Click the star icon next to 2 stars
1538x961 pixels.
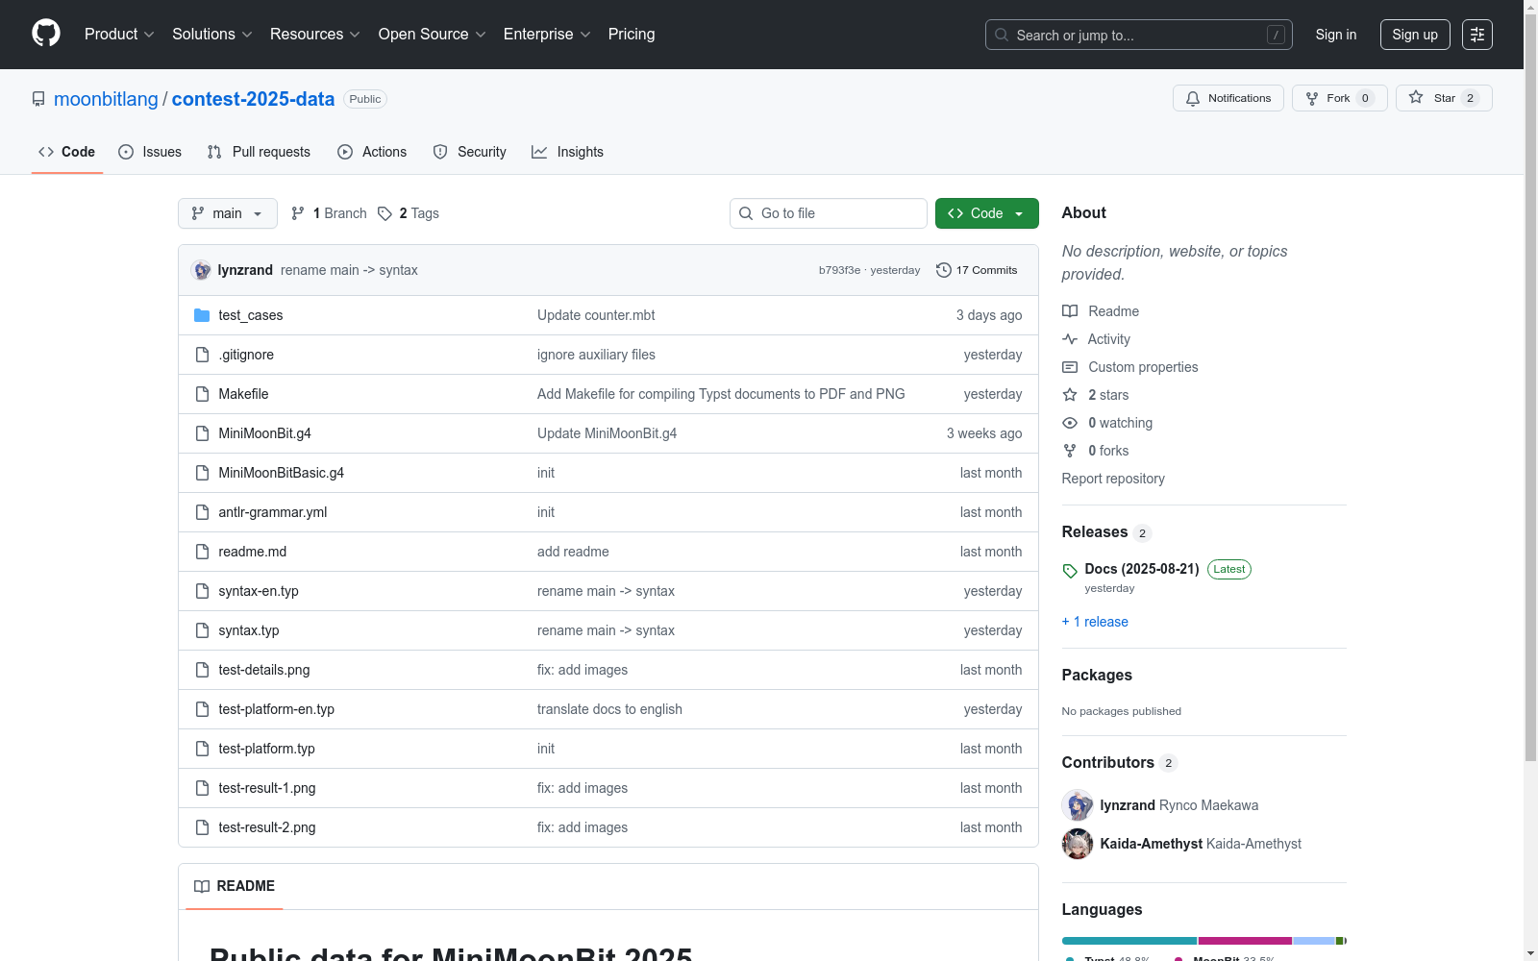point(1070,395)
